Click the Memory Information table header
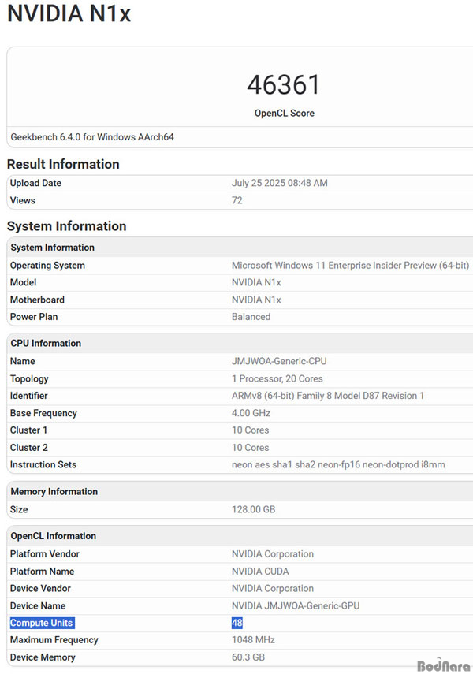The image size is (473, 674). point(54,491)
